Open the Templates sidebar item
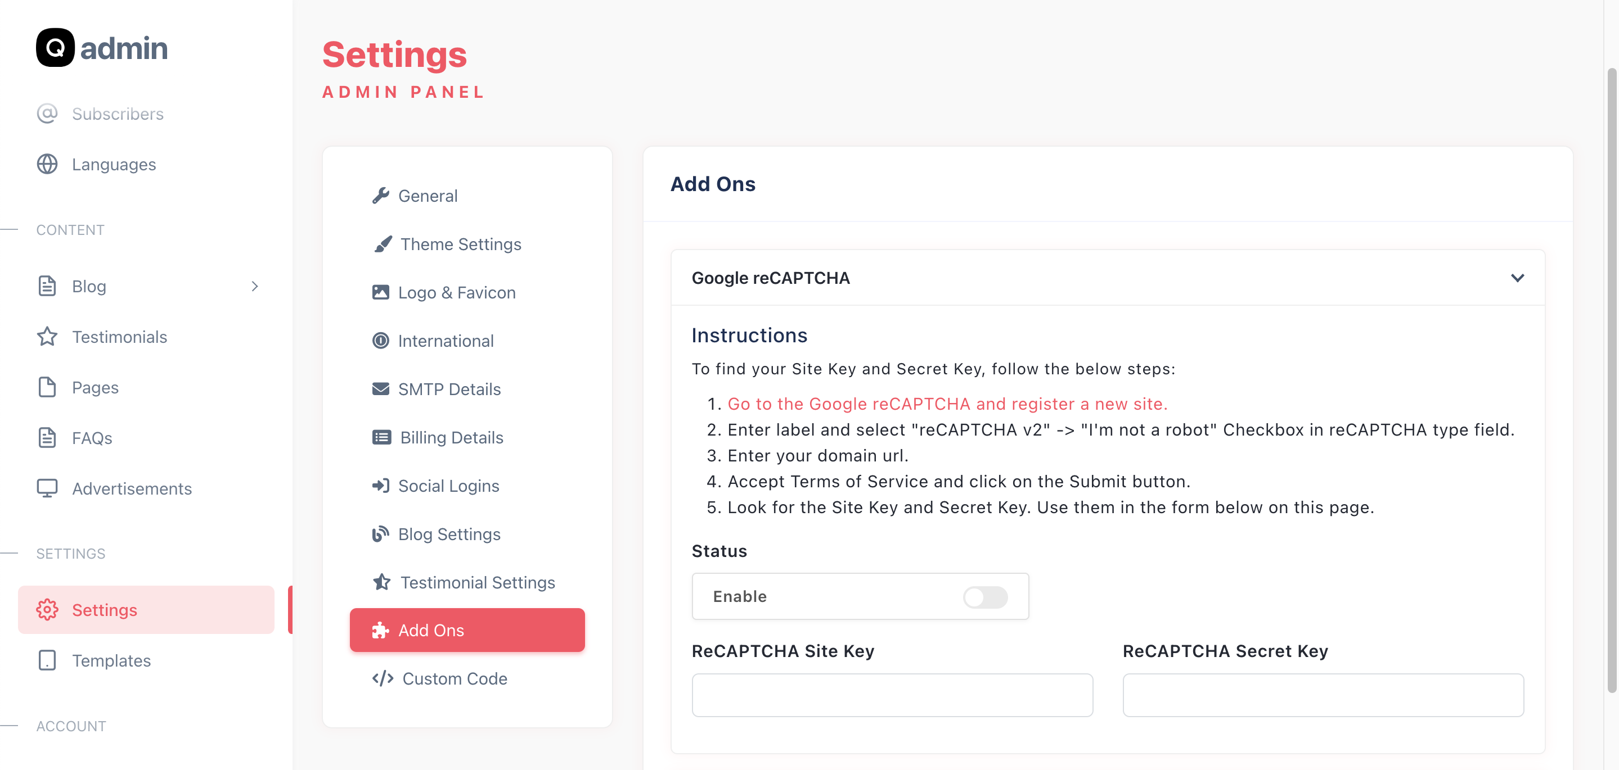Viewport: 1619px width, 770px height. click(111, 660)
